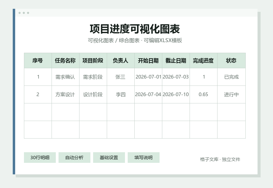The width and height of the screenshot is (273, 188).
Task: Select deadline 2026-07-03 cell
Action: (176, 77)
